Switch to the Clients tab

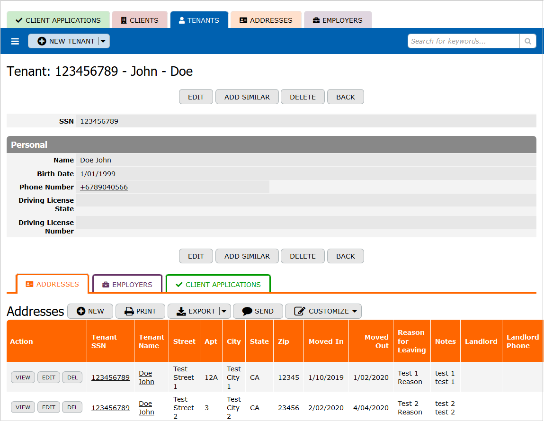140,20
